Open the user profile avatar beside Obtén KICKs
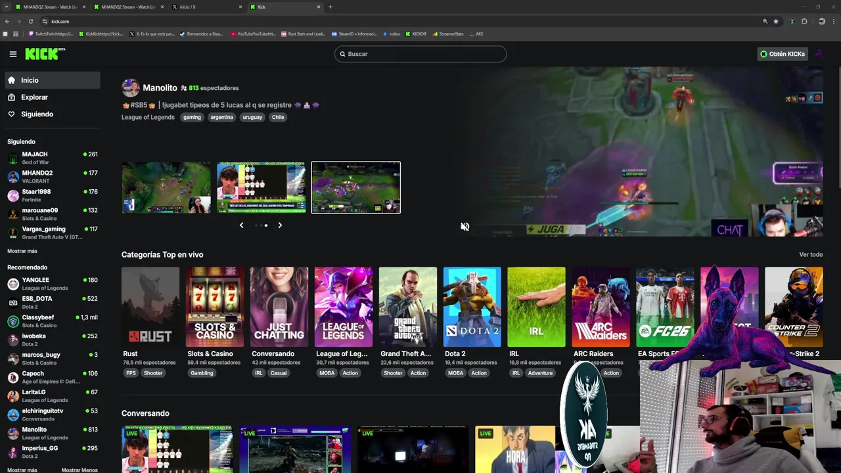The image size is (841, 473). tap(819, 54)
